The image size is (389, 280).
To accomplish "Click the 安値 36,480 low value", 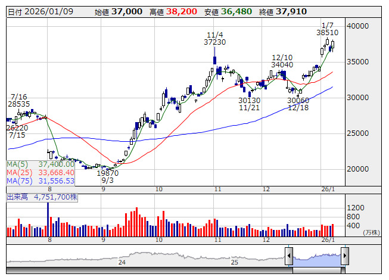I will click(x=228, y=12).
